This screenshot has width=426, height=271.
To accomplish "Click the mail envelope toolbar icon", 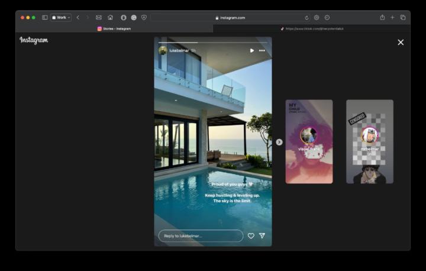I will (99, 17).
